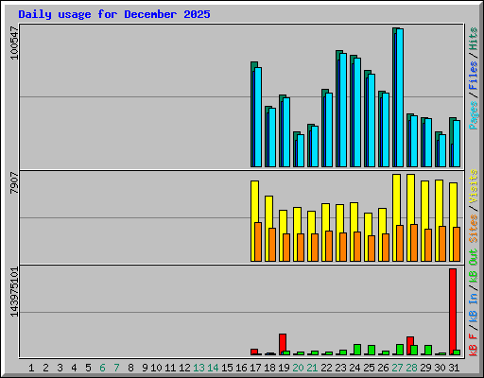484x378 pixels.
Task: Click the tall red kB bar for day 31
Action: click(x=453, y=312)
